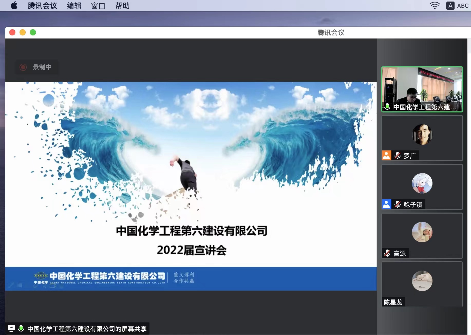Image resolution: width=471 pixels, height=335 pixels.
Task: Open the Apple menu
Action: [x=14, y=6]
